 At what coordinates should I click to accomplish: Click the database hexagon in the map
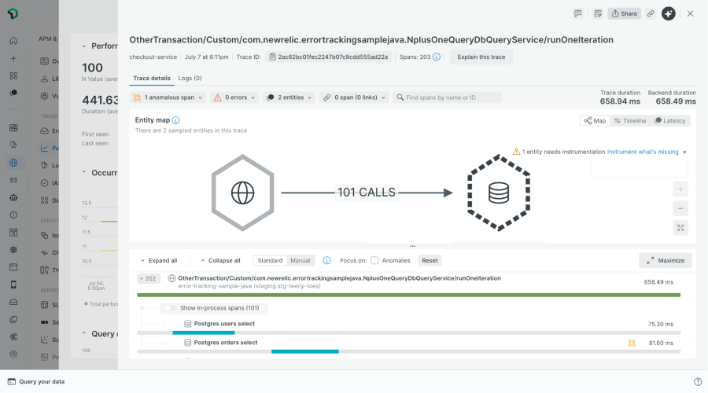[x=499, y=193]
